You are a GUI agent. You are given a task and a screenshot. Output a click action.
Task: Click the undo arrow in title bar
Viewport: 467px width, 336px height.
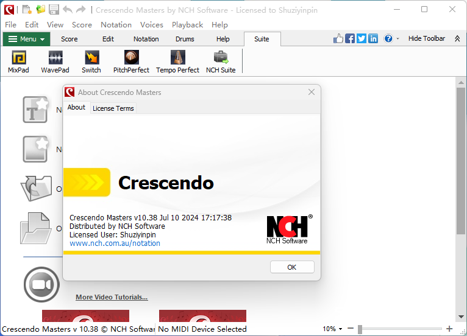[x=68, y=10]
